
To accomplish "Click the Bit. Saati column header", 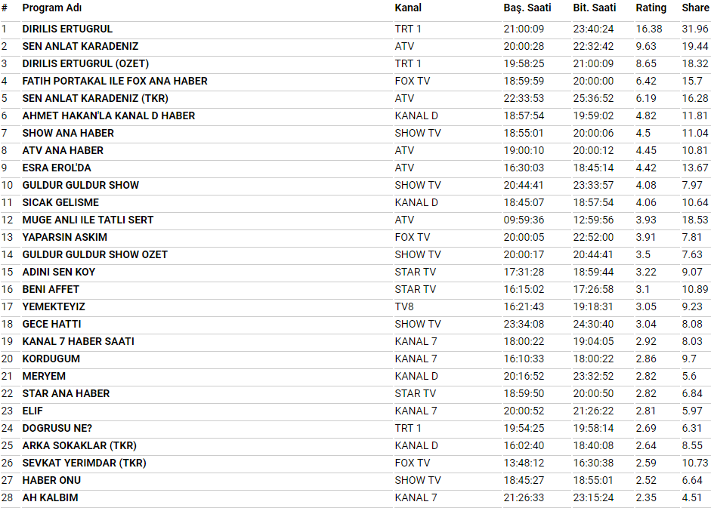I will (x=594, y=8).
